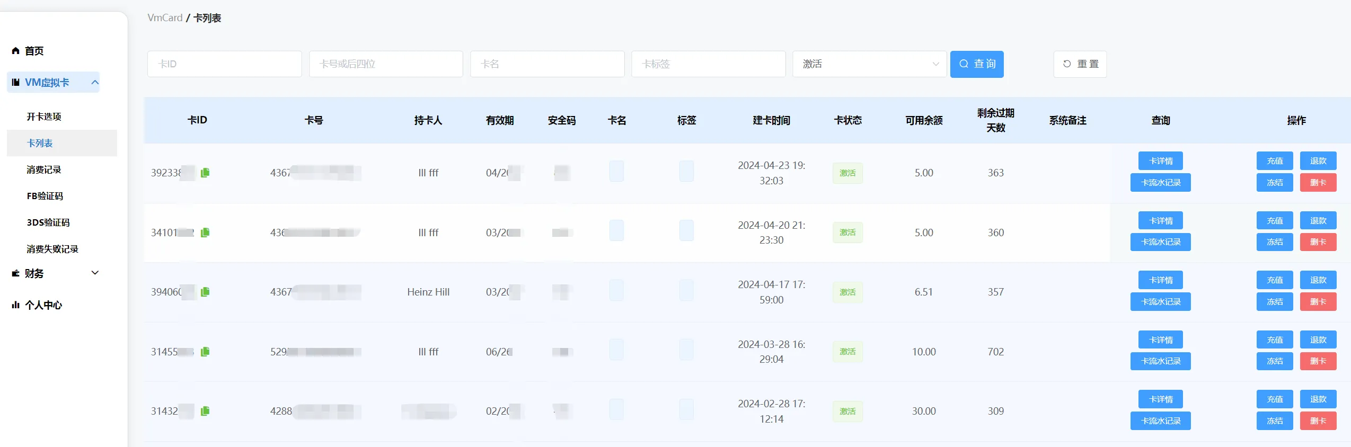Image resolution: width=1351 pixels, height=447 pixels.
Task: Open the 激活 card status dropdown
Action: tap(869, 64)
